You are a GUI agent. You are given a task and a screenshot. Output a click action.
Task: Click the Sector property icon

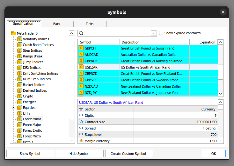click(81, 109)
